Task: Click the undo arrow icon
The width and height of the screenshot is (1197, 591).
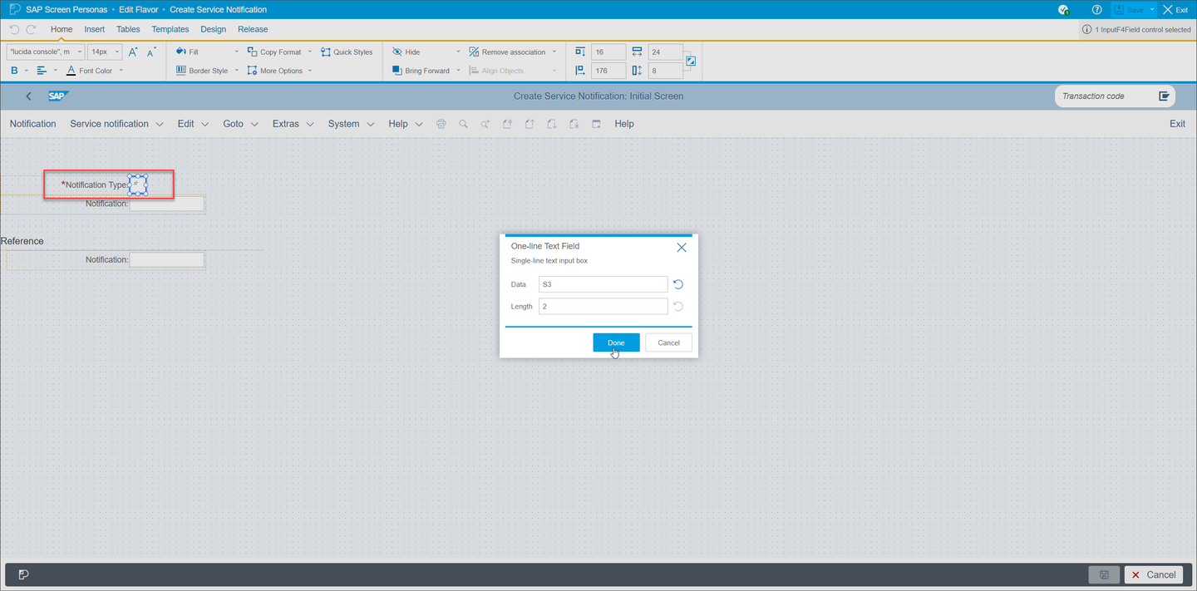Action: click(14, 29)
